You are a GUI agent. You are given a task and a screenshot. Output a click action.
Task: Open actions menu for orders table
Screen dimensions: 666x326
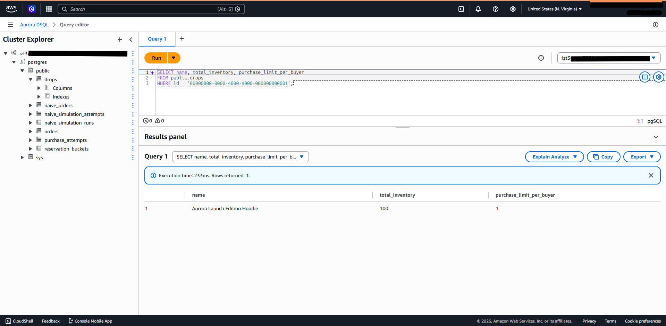[x=133, y=131]
